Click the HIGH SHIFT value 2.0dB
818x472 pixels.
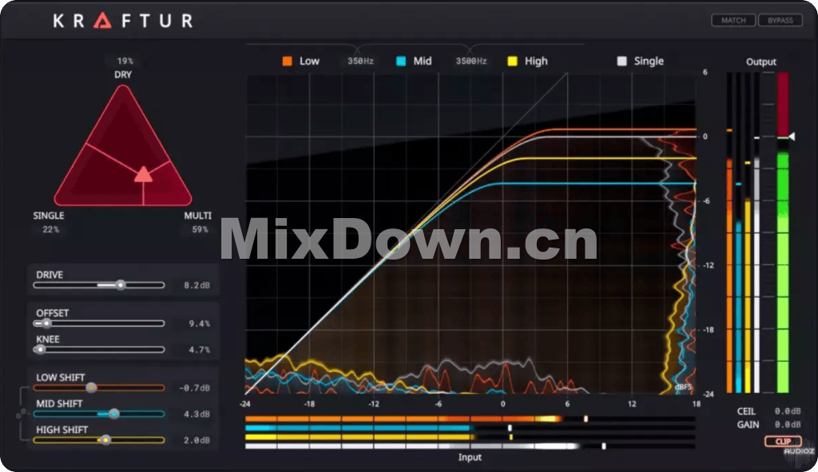[197, 440]
